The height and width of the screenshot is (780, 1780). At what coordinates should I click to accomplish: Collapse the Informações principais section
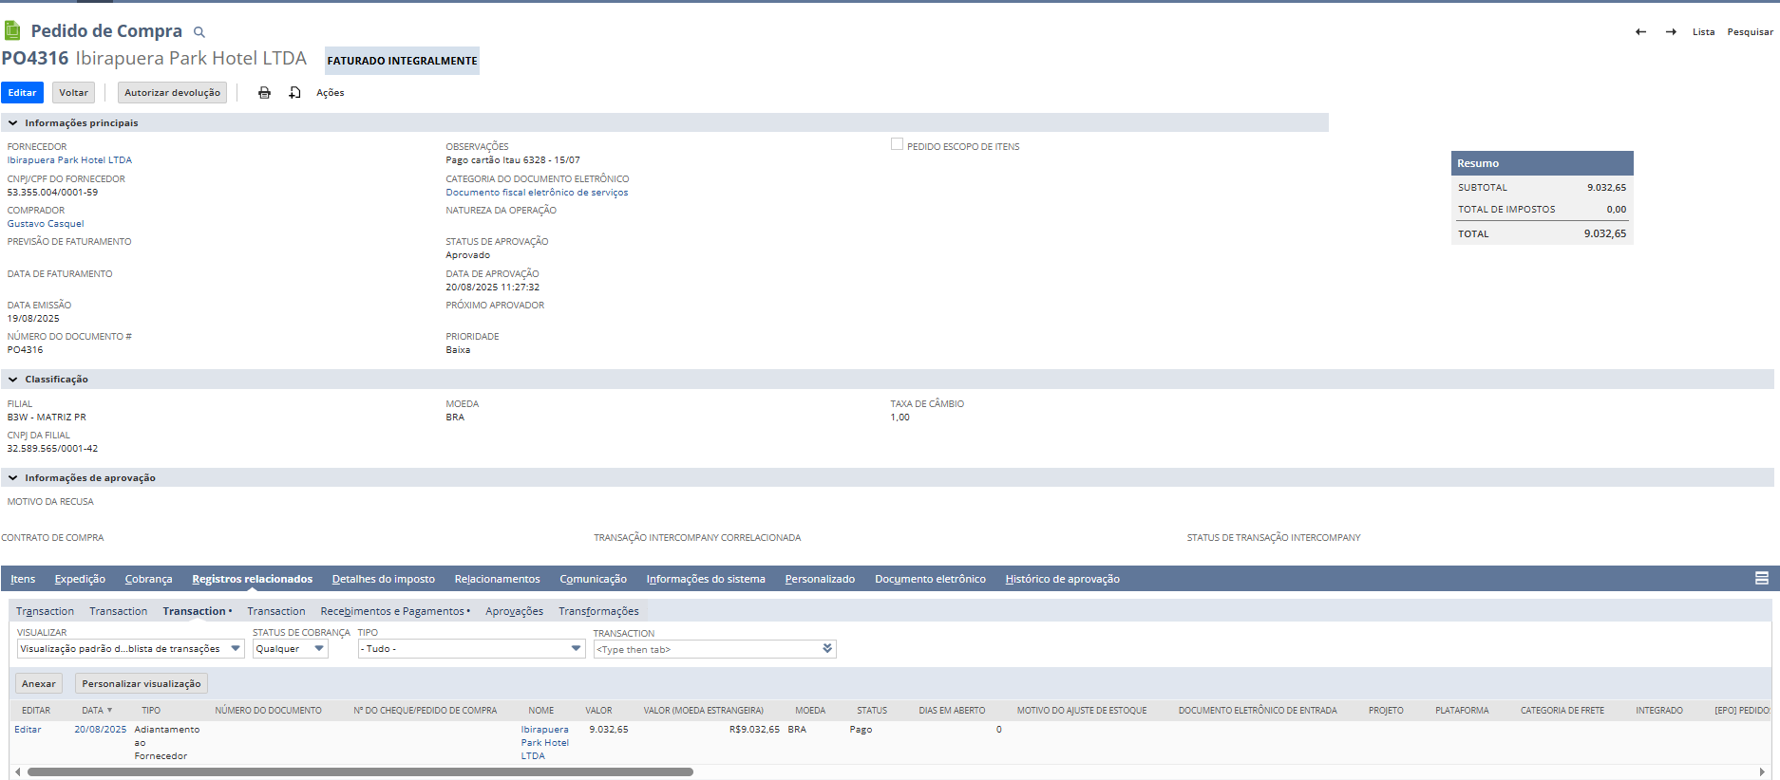13,123
